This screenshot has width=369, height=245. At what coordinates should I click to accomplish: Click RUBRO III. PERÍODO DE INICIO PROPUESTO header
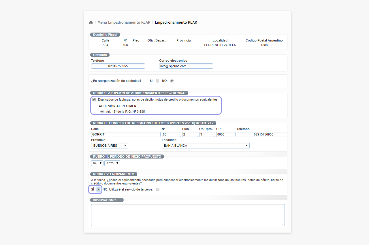click(127, 157)
